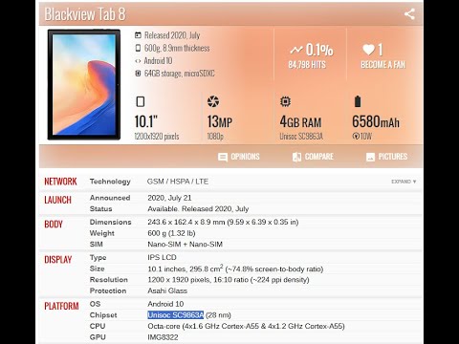Open the Blackview Tab 8 product image
This screenshot has width=459, height=344.
point(84,84)
